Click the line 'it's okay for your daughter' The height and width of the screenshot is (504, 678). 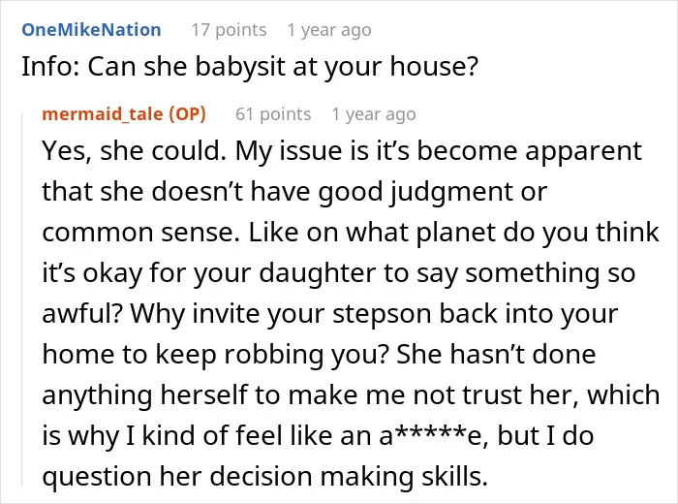(x=339, y=273)
